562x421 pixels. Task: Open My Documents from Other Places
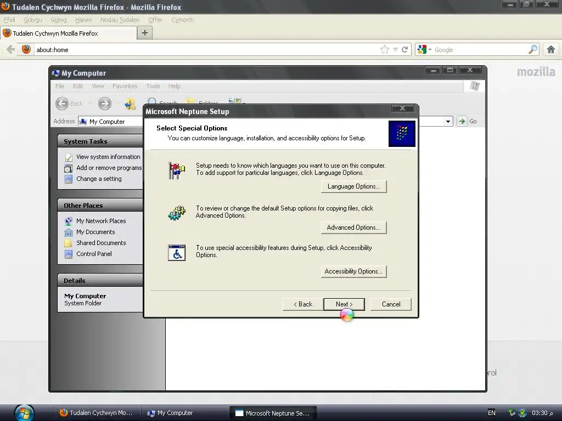pyautogui.click(x=95, y=232)
